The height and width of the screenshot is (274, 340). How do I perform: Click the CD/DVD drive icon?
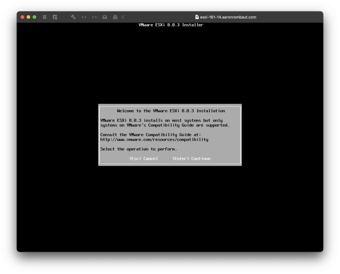(115, 17)
